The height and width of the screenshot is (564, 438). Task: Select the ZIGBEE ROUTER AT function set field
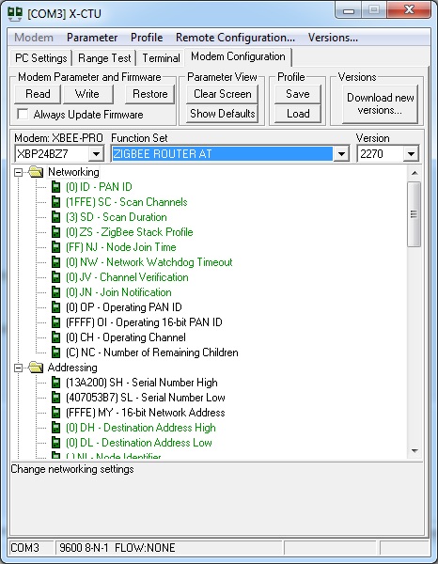pos(222,154)
